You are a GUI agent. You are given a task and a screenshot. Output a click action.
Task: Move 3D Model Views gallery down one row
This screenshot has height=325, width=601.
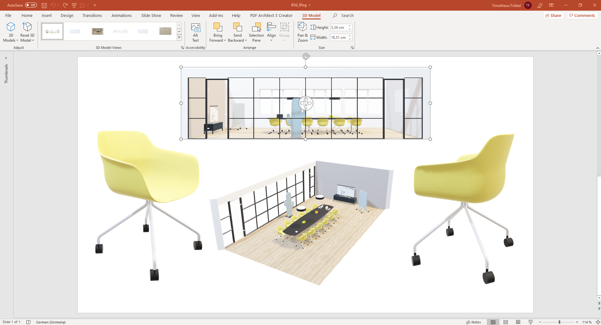tap(179, 31)
